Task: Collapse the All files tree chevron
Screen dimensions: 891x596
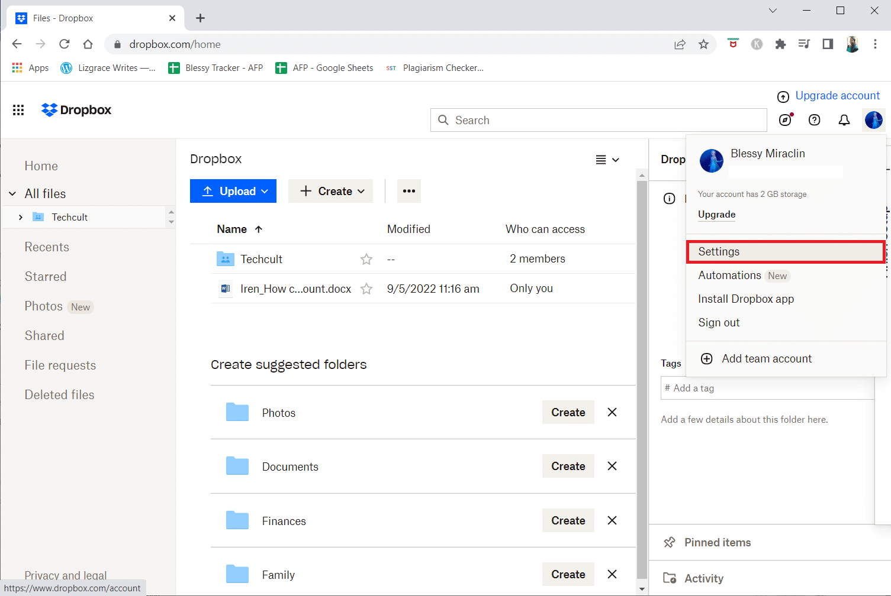Action: (12, 194)
